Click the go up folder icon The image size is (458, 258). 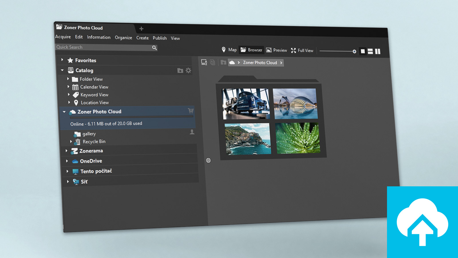pos(223,62)
